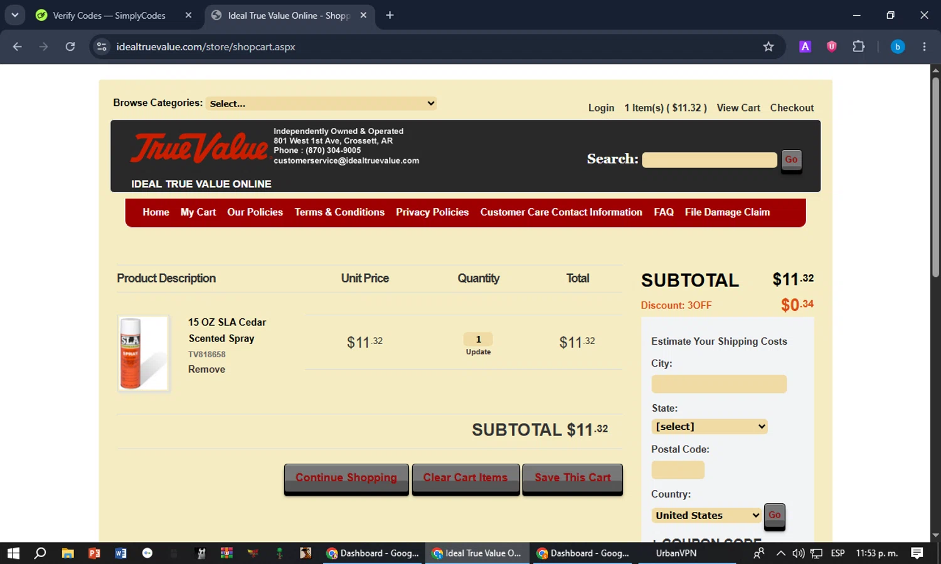941x564 pixels.
Task: Open Windows taskbar search
Action: tap(40, 553)
